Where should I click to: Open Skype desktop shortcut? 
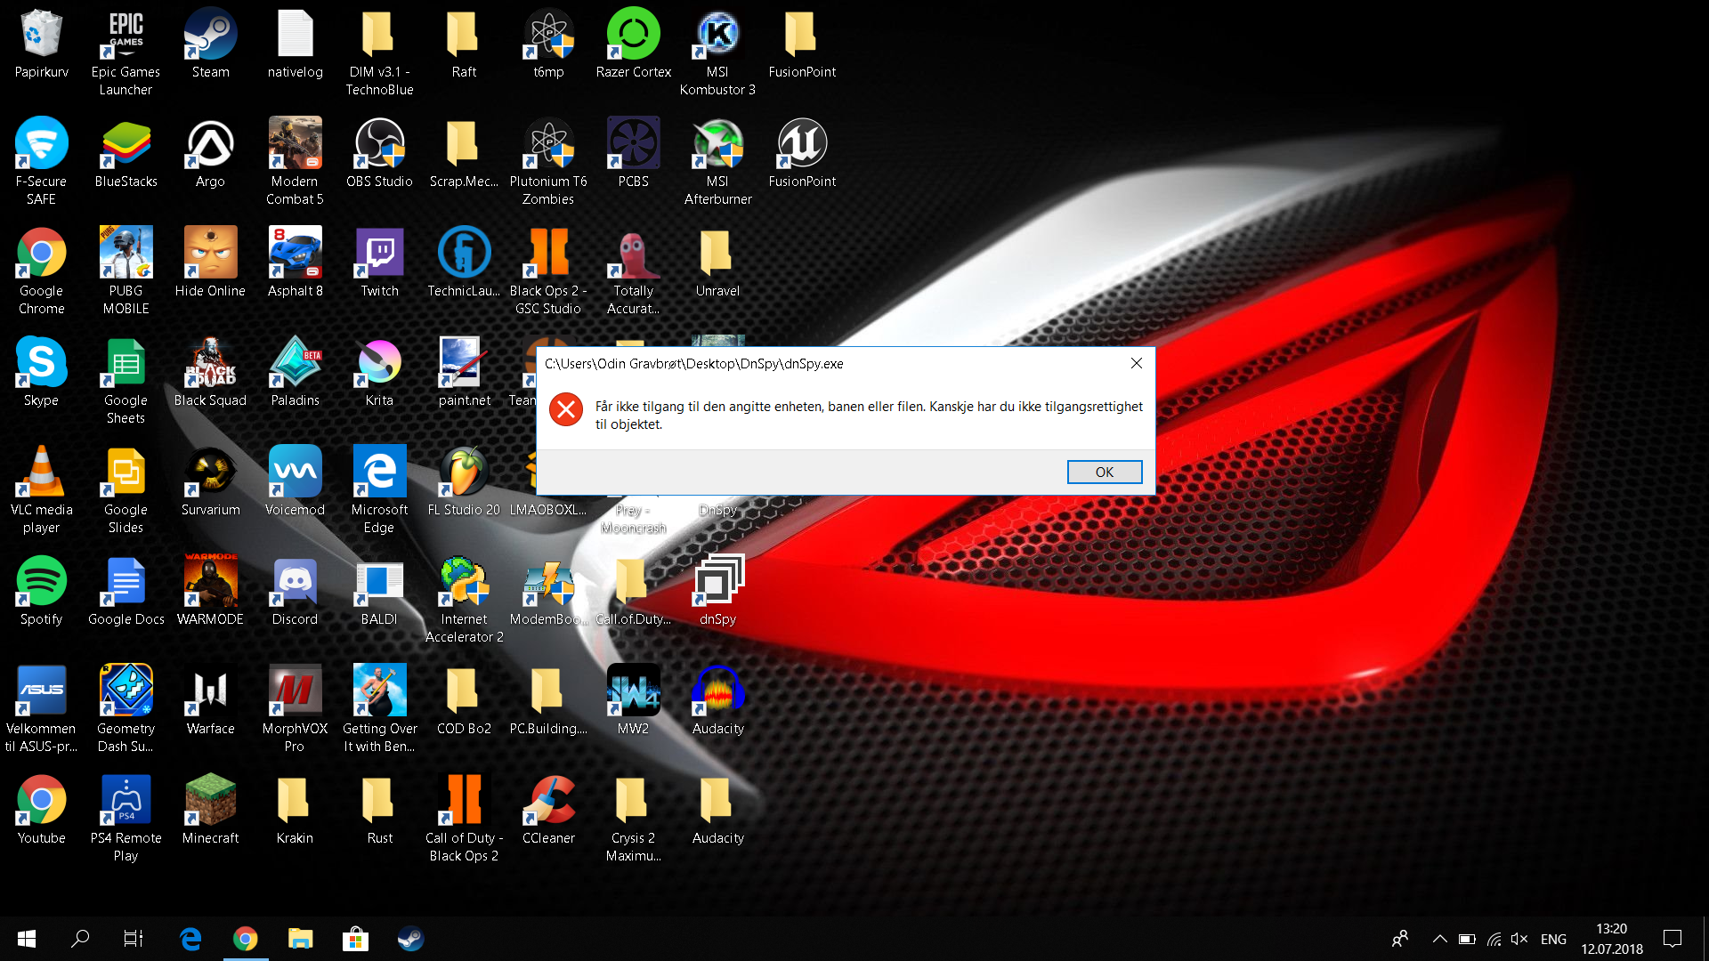coord(41,372)
